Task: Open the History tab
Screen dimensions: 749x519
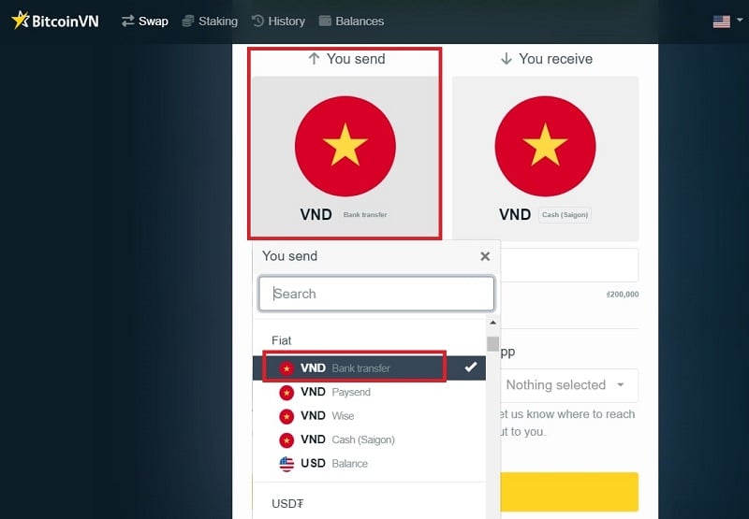Action: pos(278,21)
